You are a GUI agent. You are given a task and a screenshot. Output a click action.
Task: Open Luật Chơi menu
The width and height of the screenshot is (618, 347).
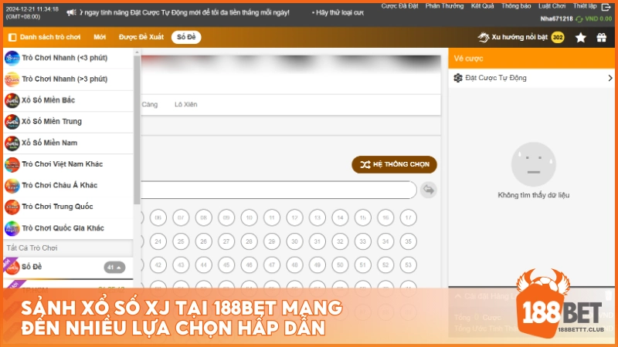(x=552, y=6)
